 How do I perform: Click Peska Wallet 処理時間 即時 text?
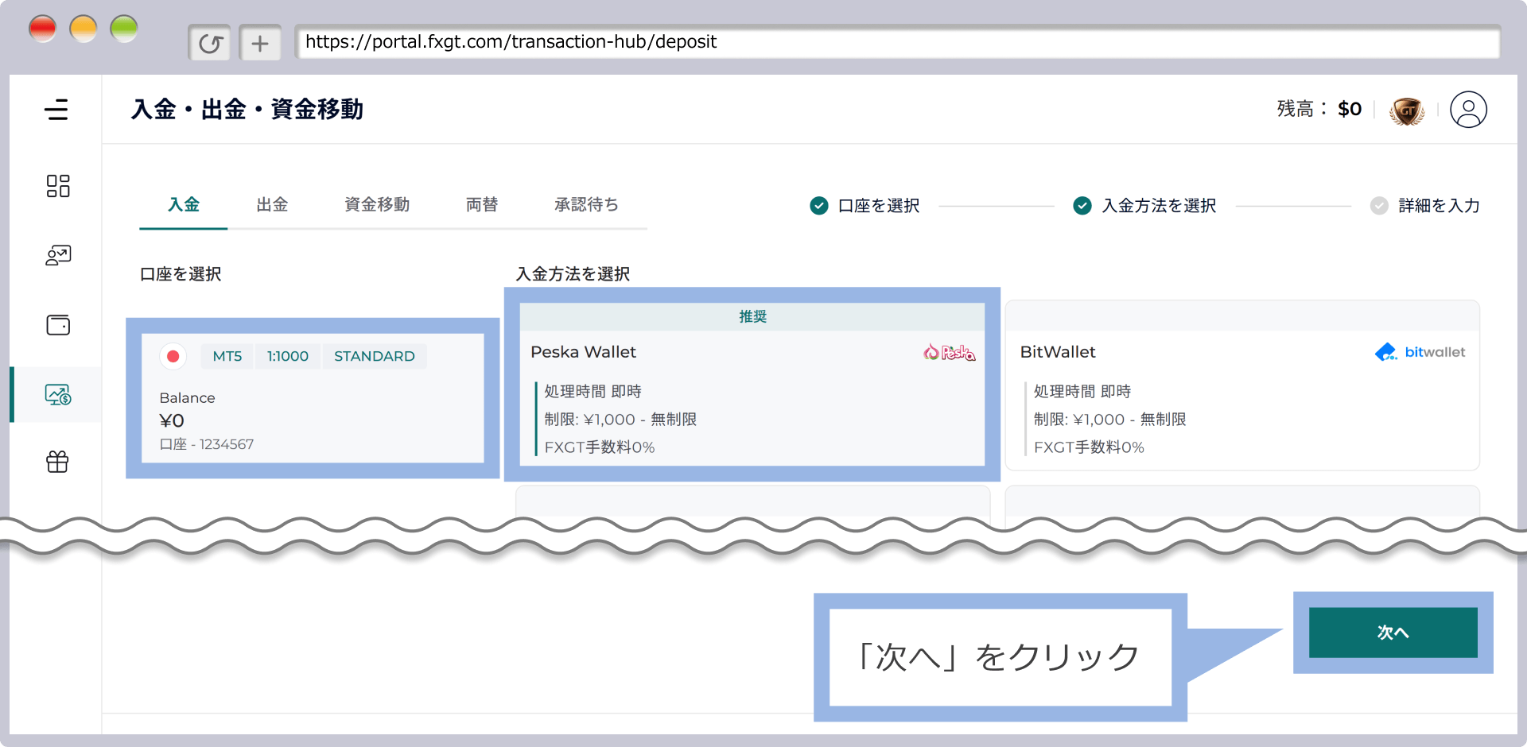pyautogui.click(x=593, y=392)
